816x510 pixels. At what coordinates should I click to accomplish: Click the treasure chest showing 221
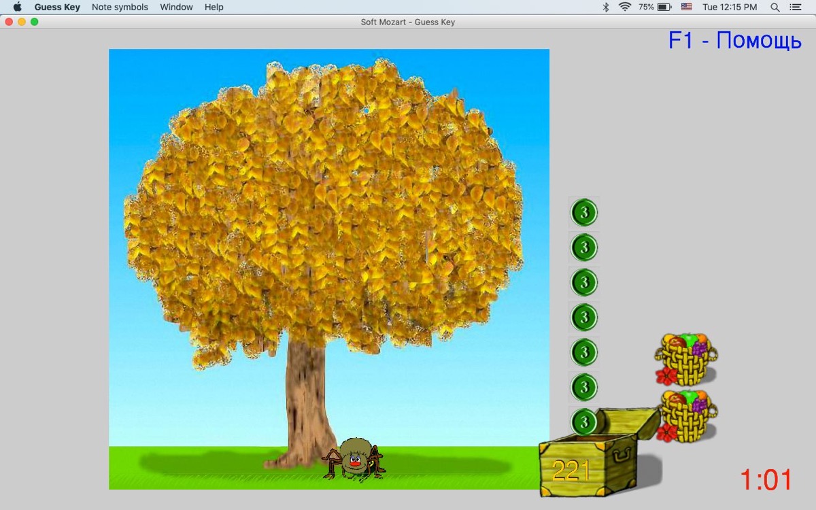pos(598,452)
